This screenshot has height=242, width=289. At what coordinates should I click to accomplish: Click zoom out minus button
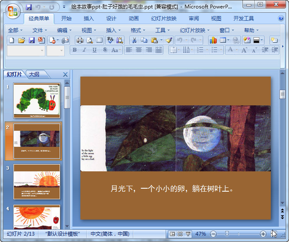pyautogui.click(x=213, y=234)
